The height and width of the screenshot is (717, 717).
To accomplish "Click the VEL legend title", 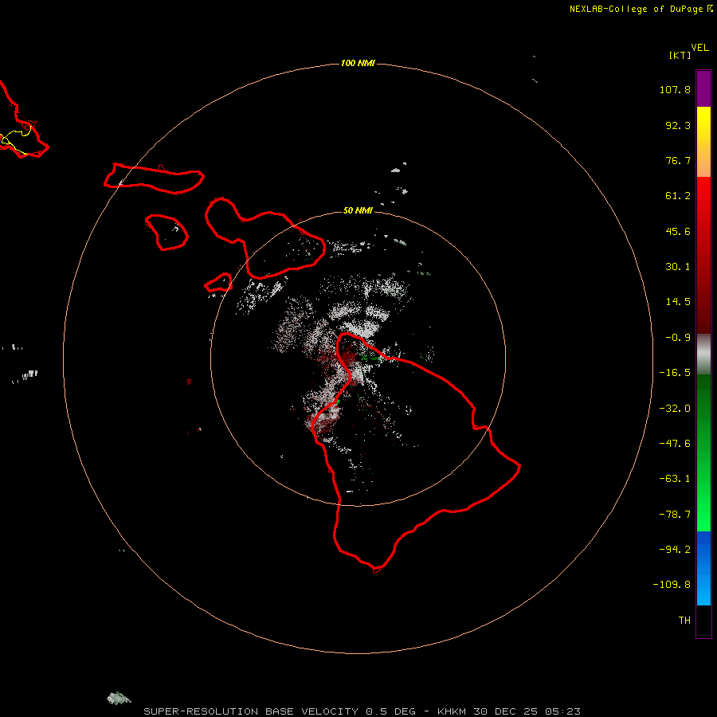I will pyautogui.click(x=699, y=48).
